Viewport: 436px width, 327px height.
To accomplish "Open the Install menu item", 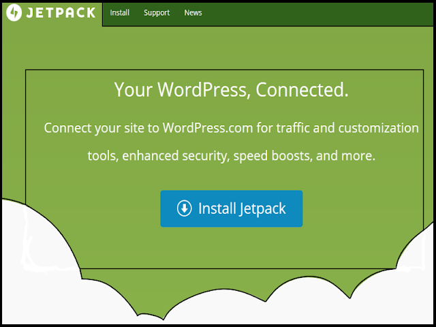I will click(x=120, y=13).
